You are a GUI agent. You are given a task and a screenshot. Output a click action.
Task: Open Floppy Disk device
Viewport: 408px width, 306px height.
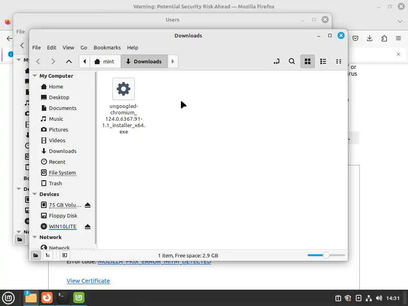(63, 216)
